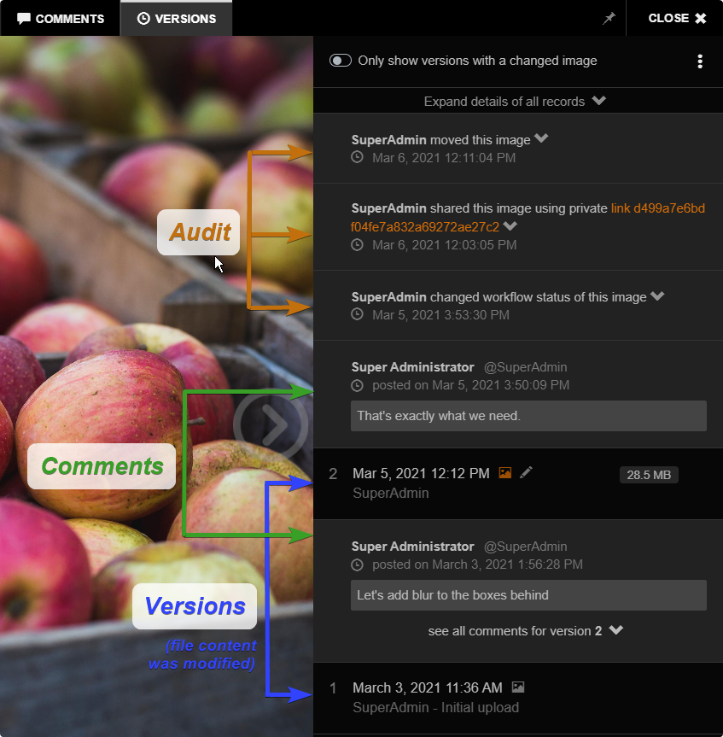Expand the workflow status change record
This screenshot has width=723, height=737.
click(657, 295)
